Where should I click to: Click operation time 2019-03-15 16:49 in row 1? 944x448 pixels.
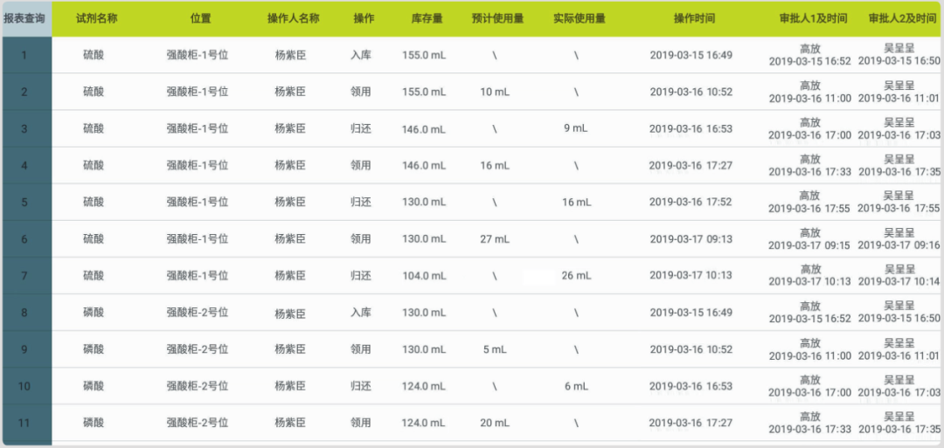pyautogui.click(x=691, y=55)
